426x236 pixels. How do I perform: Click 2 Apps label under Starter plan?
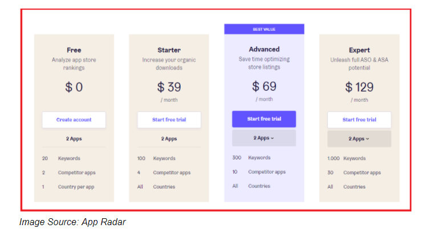169,139
